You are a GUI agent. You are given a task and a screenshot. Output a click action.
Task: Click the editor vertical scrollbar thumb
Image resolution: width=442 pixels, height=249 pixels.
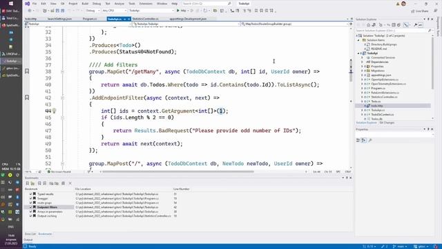coord(351,71)
